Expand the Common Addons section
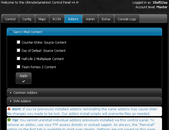The height and width of the screenshot is (130, 169). tap(84, 93)
